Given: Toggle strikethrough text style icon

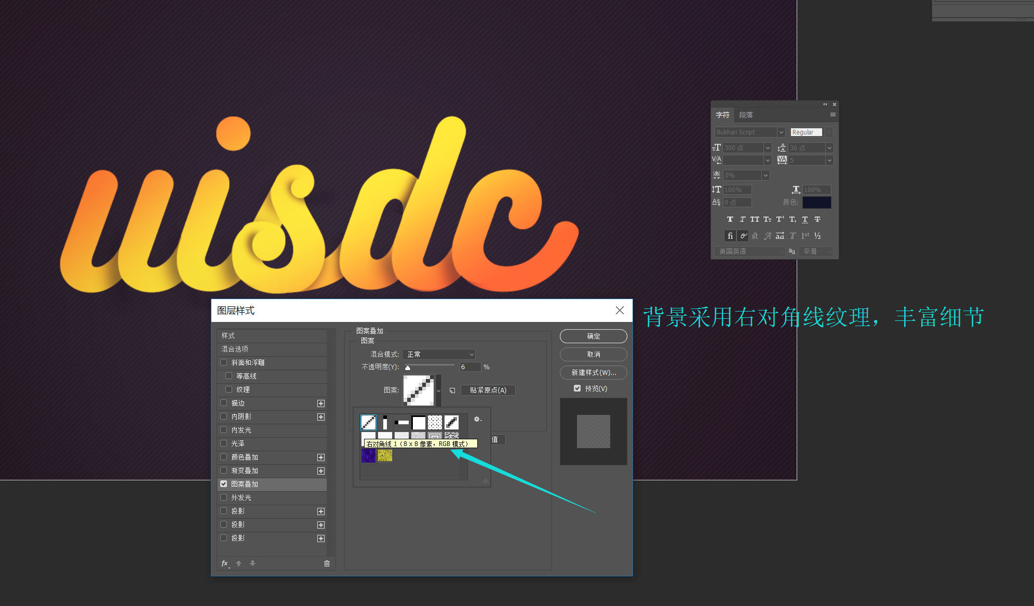Looking at the screenshot, I should tap(817, 219).
